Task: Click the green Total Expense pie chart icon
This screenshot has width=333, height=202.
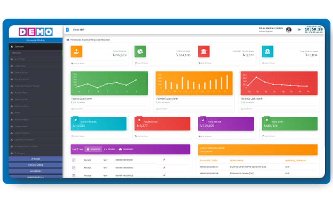Action: (x=140, y=51)
